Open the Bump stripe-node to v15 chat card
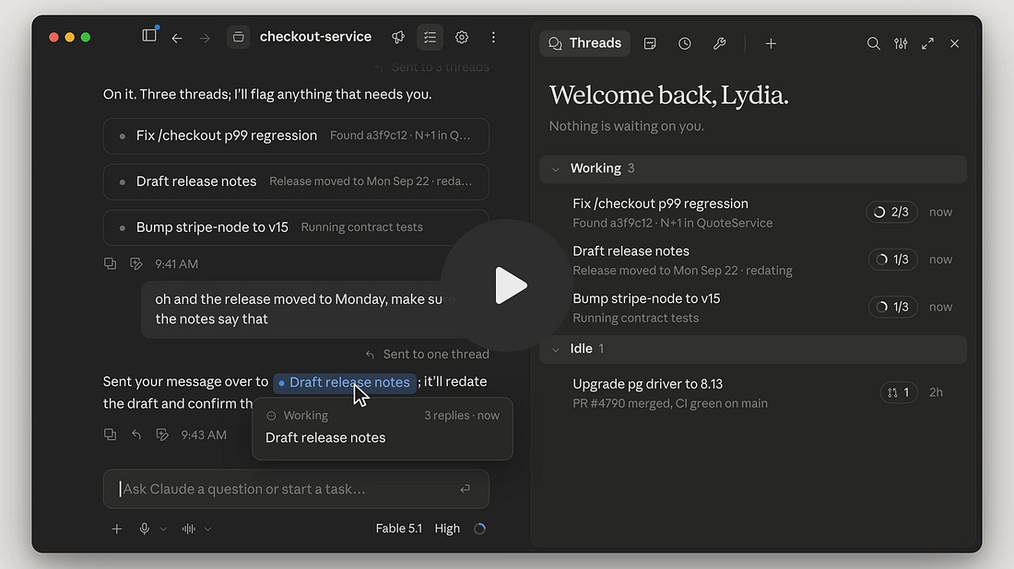 point(296,227)
